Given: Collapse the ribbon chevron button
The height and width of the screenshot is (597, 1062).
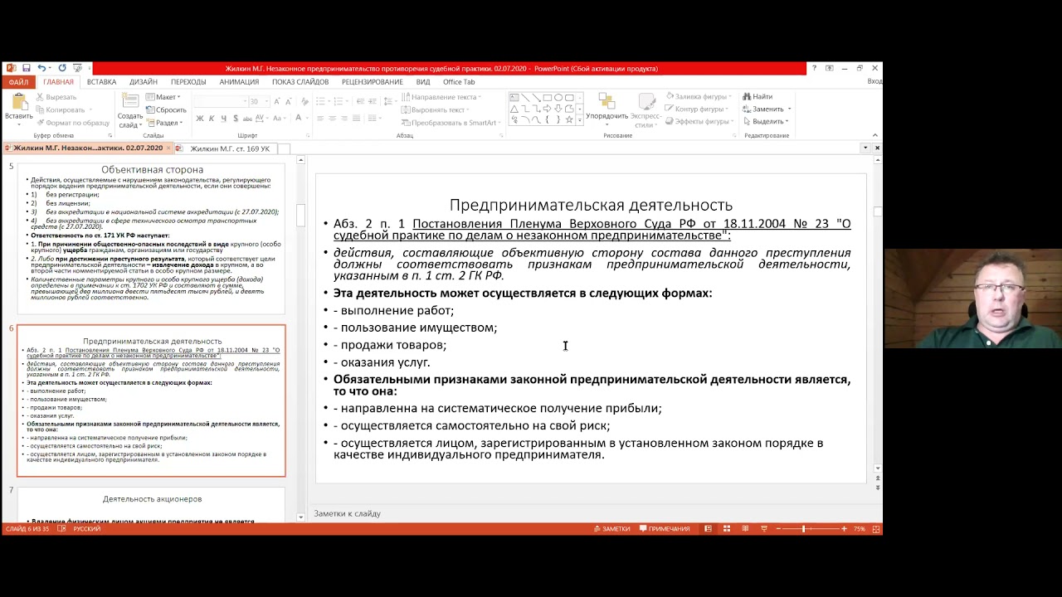Looking at the screenshot, I should tap(874, 135).
